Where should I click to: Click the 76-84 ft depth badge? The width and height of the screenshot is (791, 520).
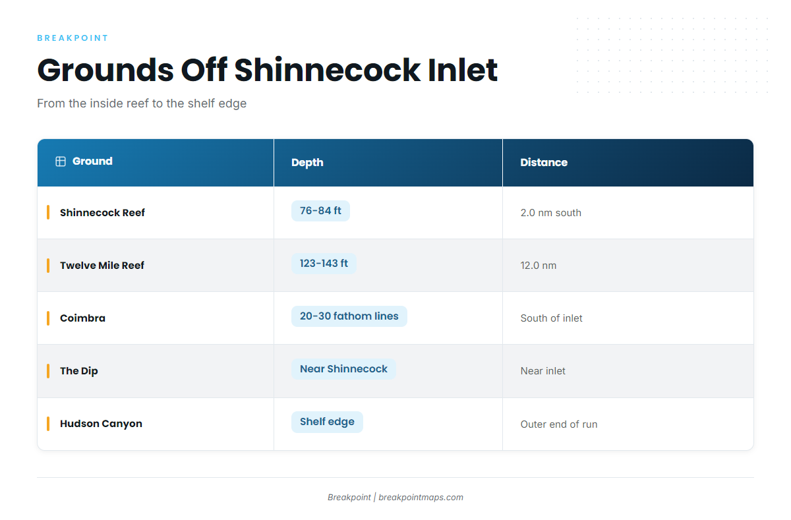point(320,211)
